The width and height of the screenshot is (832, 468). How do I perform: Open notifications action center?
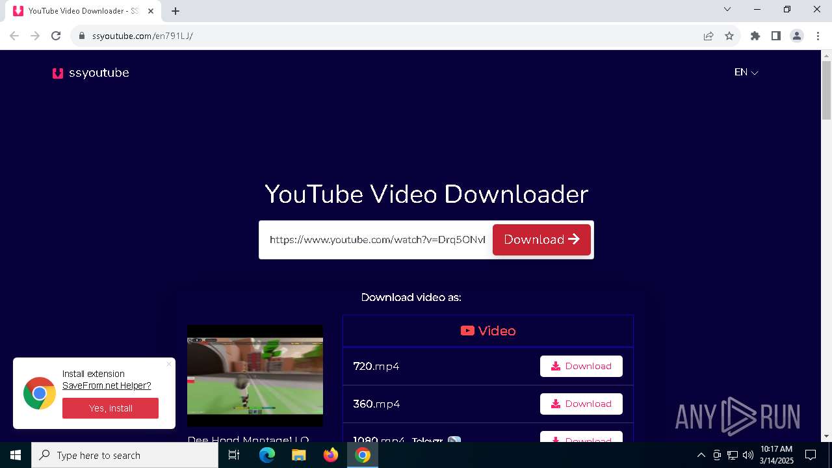click(811, 455)
